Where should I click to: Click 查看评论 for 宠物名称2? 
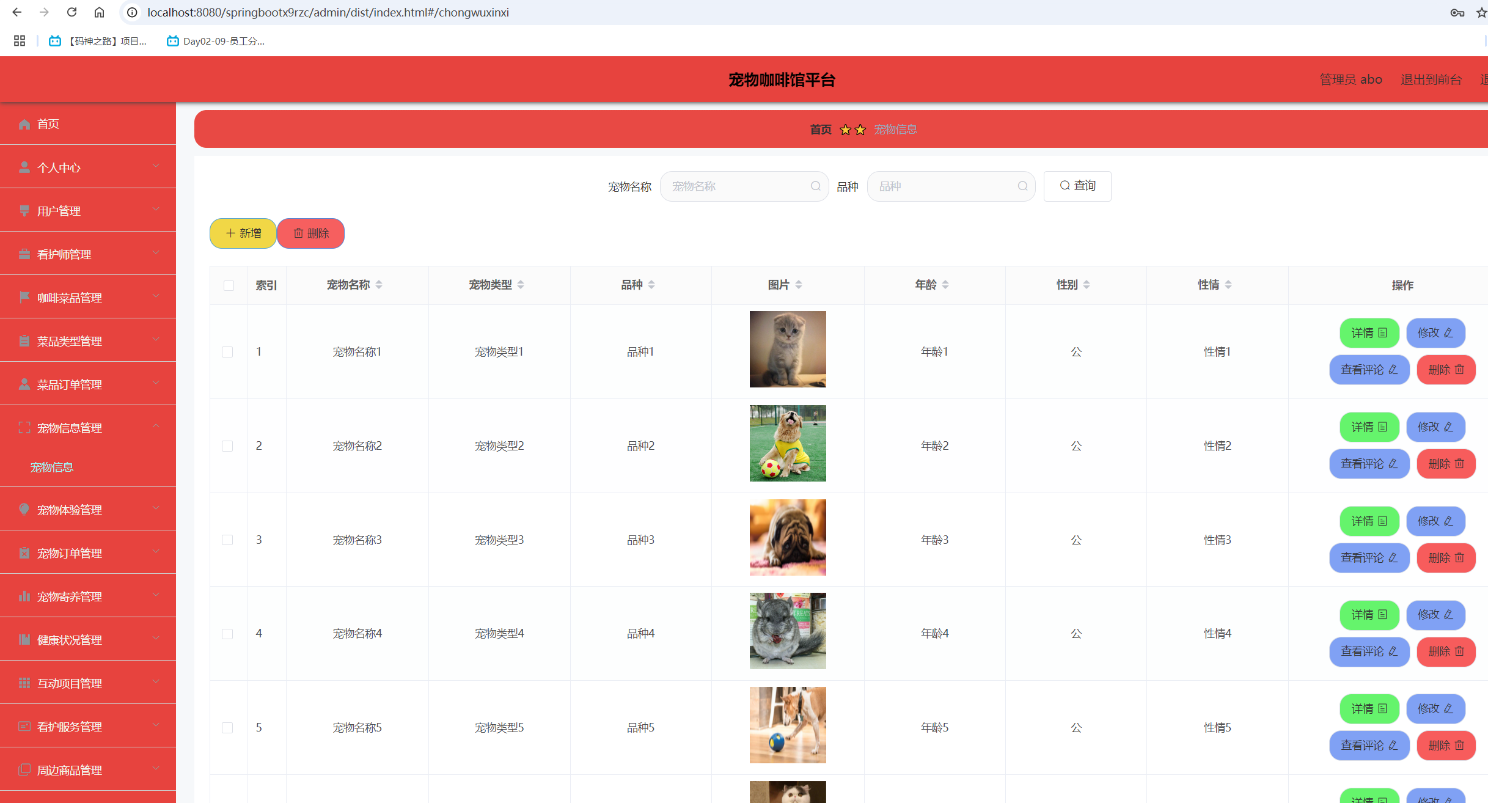(1369, 464)
